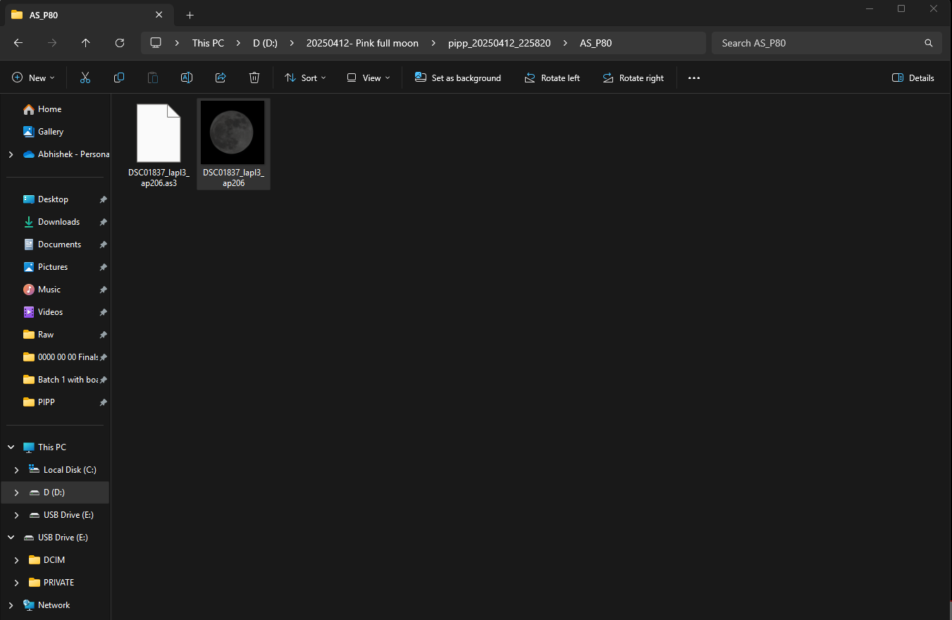Screen dimensions: 952x620
Task: Rotate the image right
Action: point(632,77)
